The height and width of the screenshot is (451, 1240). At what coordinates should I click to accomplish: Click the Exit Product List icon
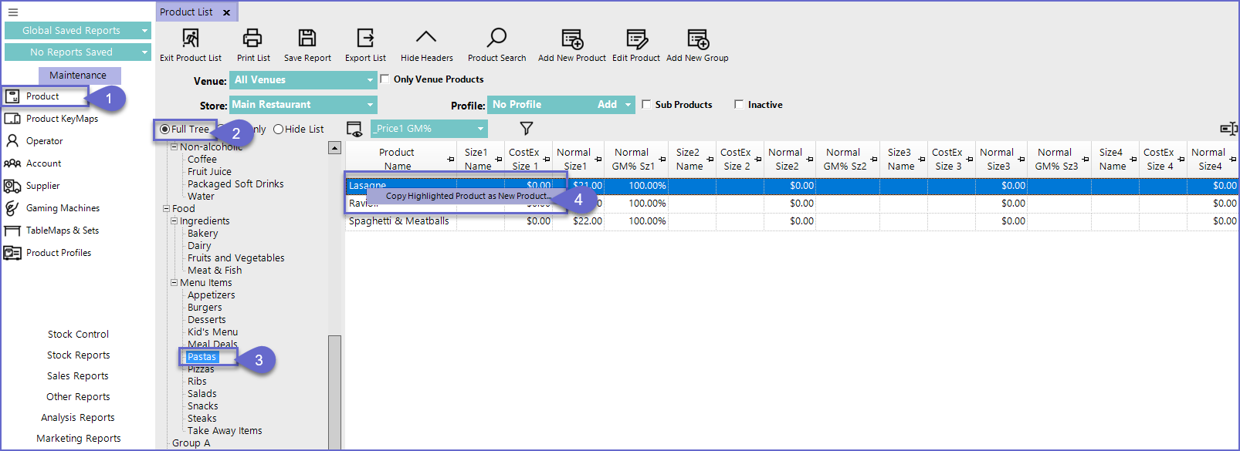click(x=190, y=38)
